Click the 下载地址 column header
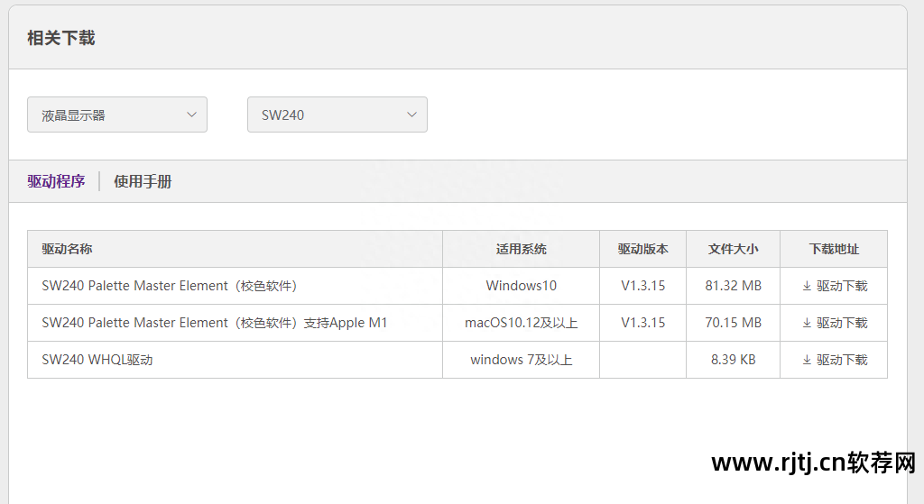 (x=834, y=249)
